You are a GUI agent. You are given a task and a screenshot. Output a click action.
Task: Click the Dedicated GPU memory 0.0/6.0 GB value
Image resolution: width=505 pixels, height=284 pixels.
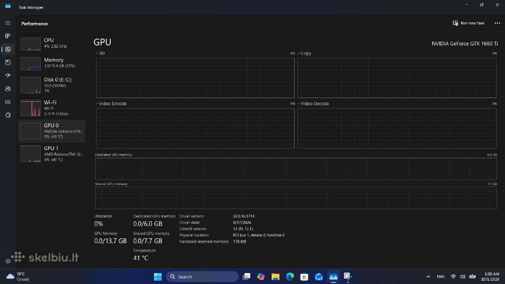[148, 224]
